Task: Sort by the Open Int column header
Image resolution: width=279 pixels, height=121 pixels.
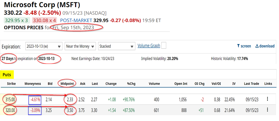Action: (180, 84)
